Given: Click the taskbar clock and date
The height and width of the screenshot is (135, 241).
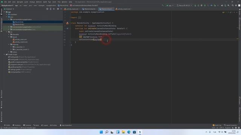Looking at the screenshot, I should point(232,132).
